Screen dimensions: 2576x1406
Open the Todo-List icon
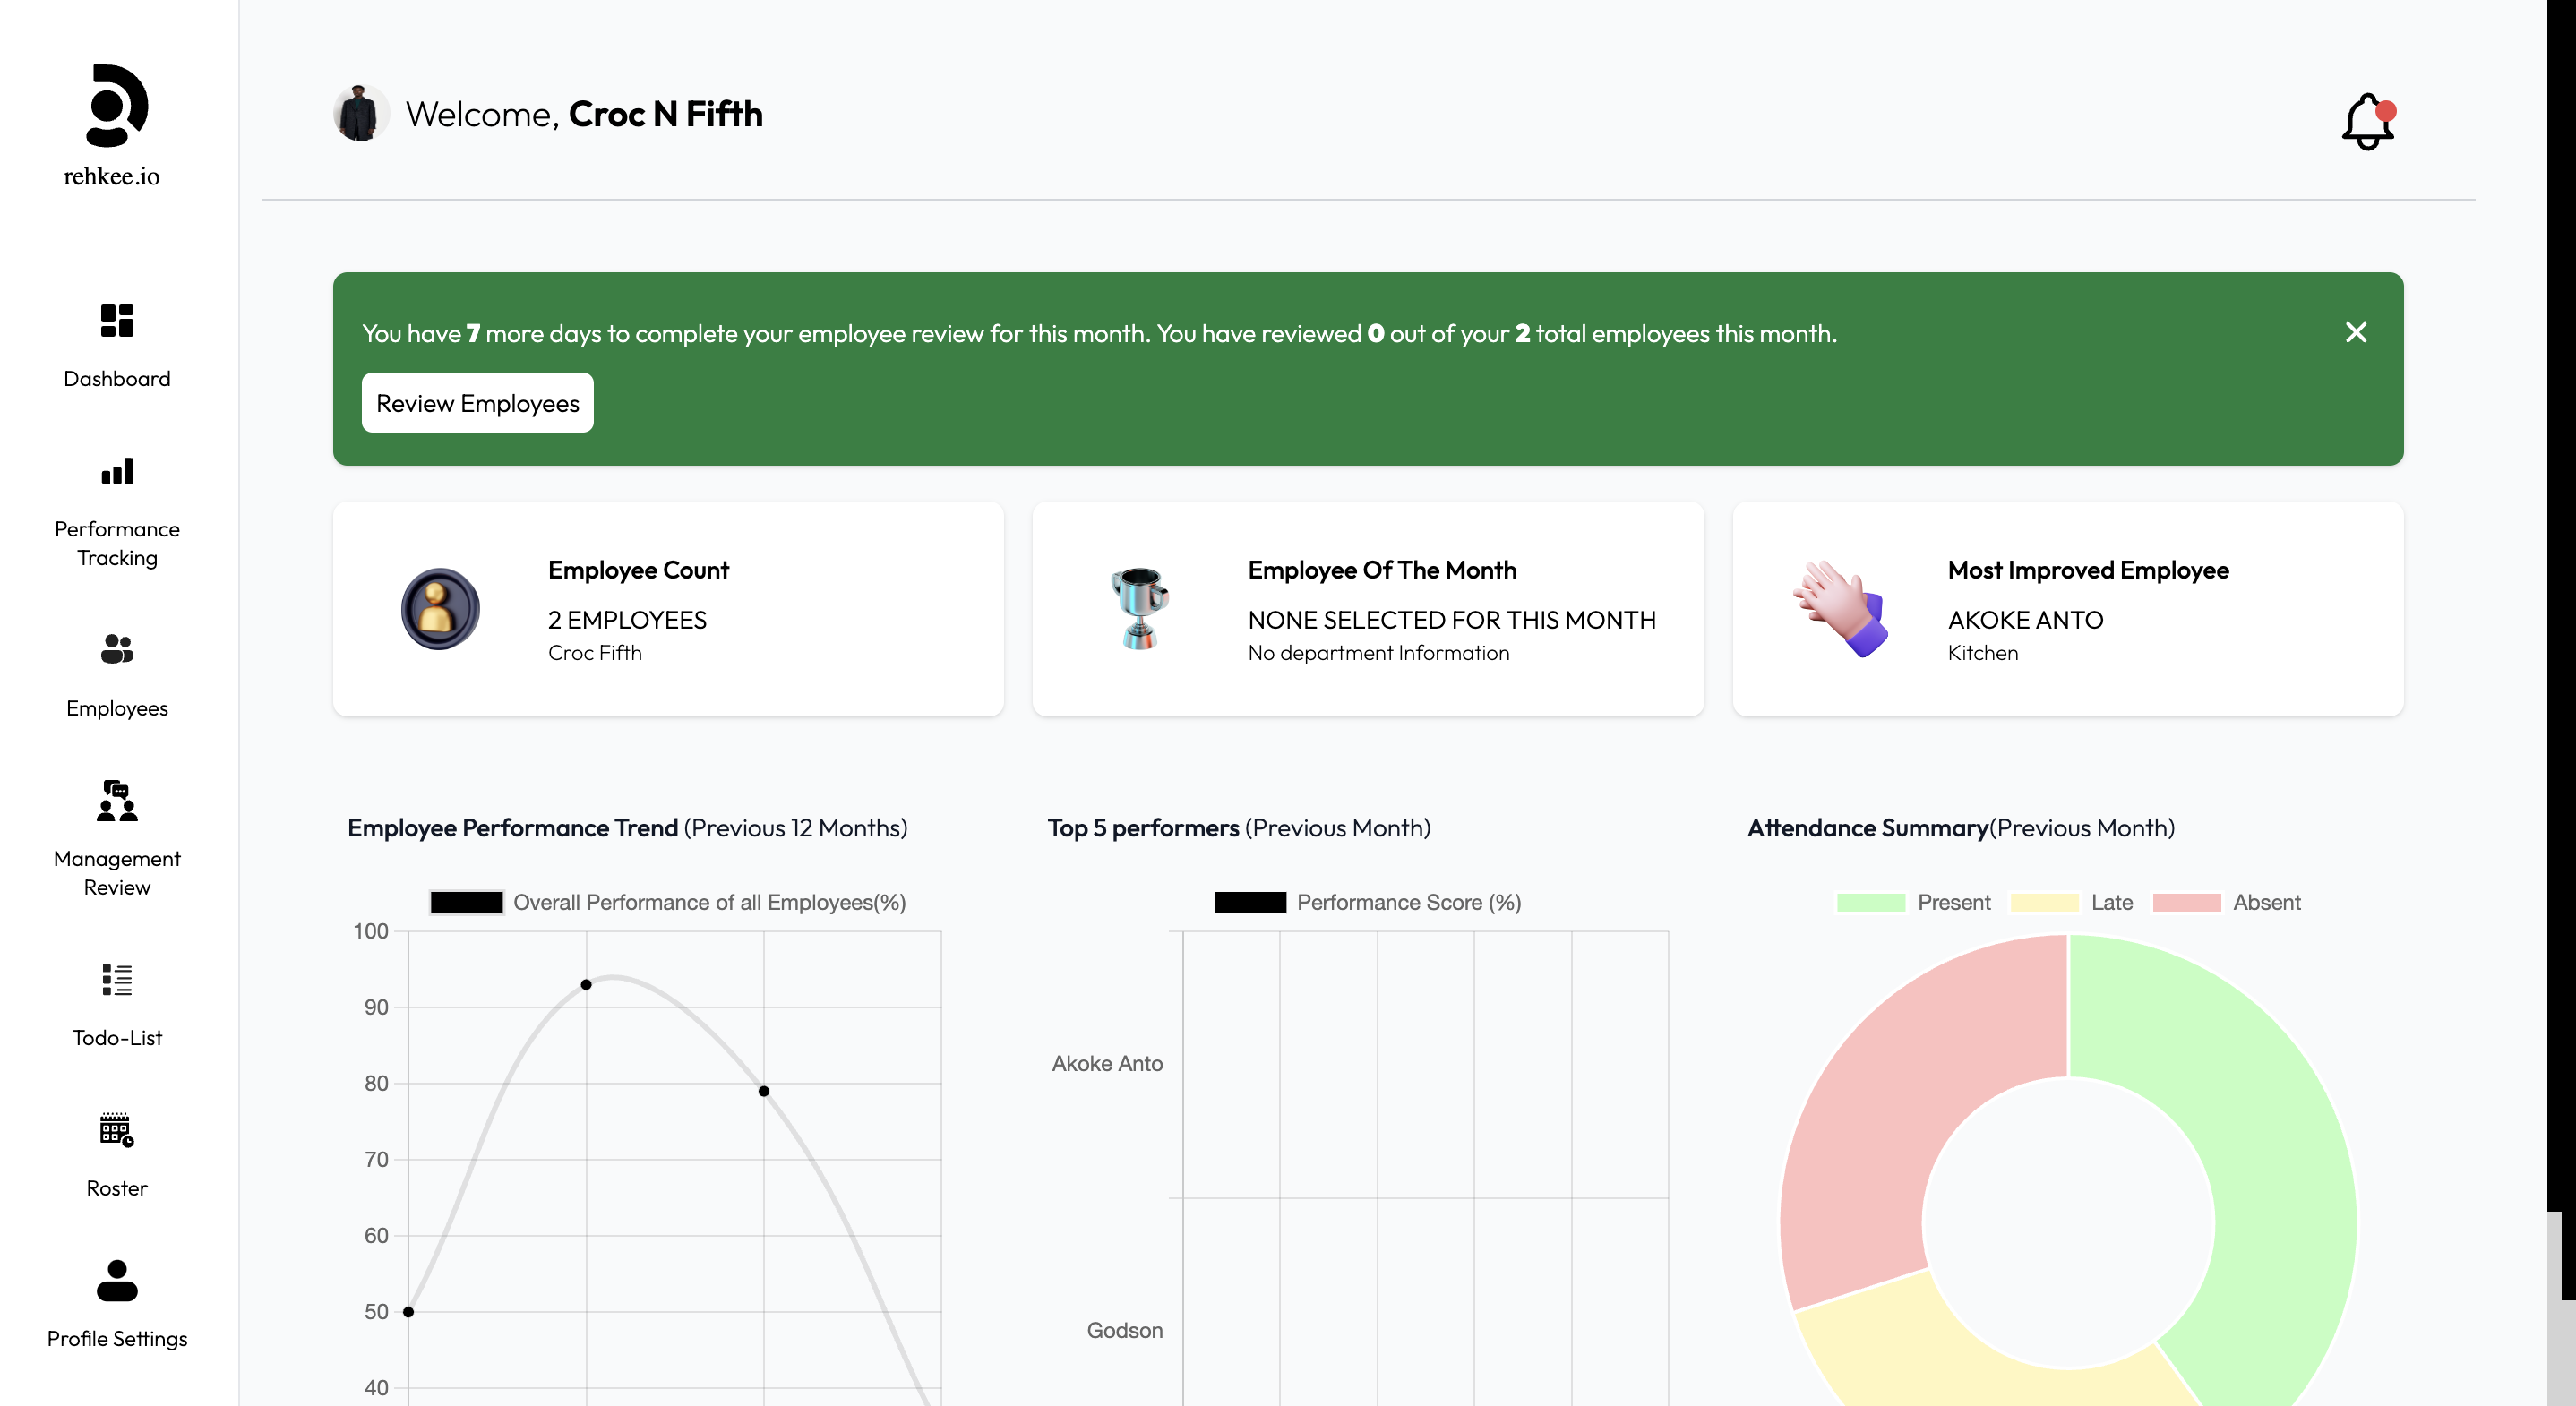(117, 979)
